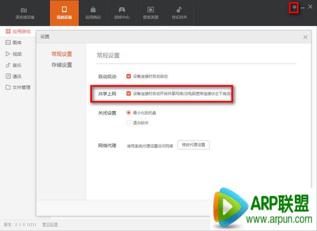Open 通讯 contacts section in sidebar
Viewport: 317px width, 231px height.
point(17,76)
